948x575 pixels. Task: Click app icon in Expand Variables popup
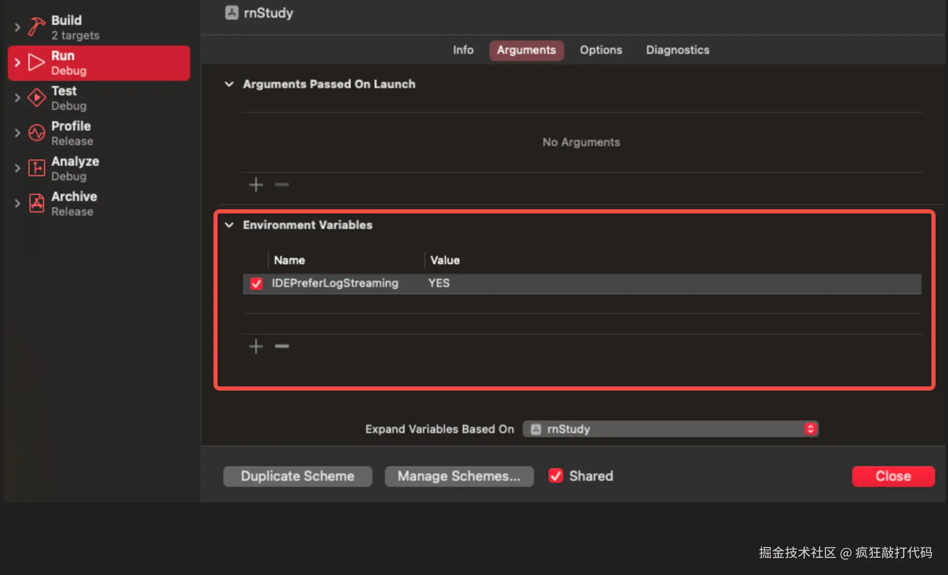(x=536, y=429)
